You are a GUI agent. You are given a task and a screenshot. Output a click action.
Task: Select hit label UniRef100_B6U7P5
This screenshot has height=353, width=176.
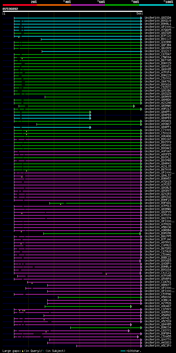point(158,237)
